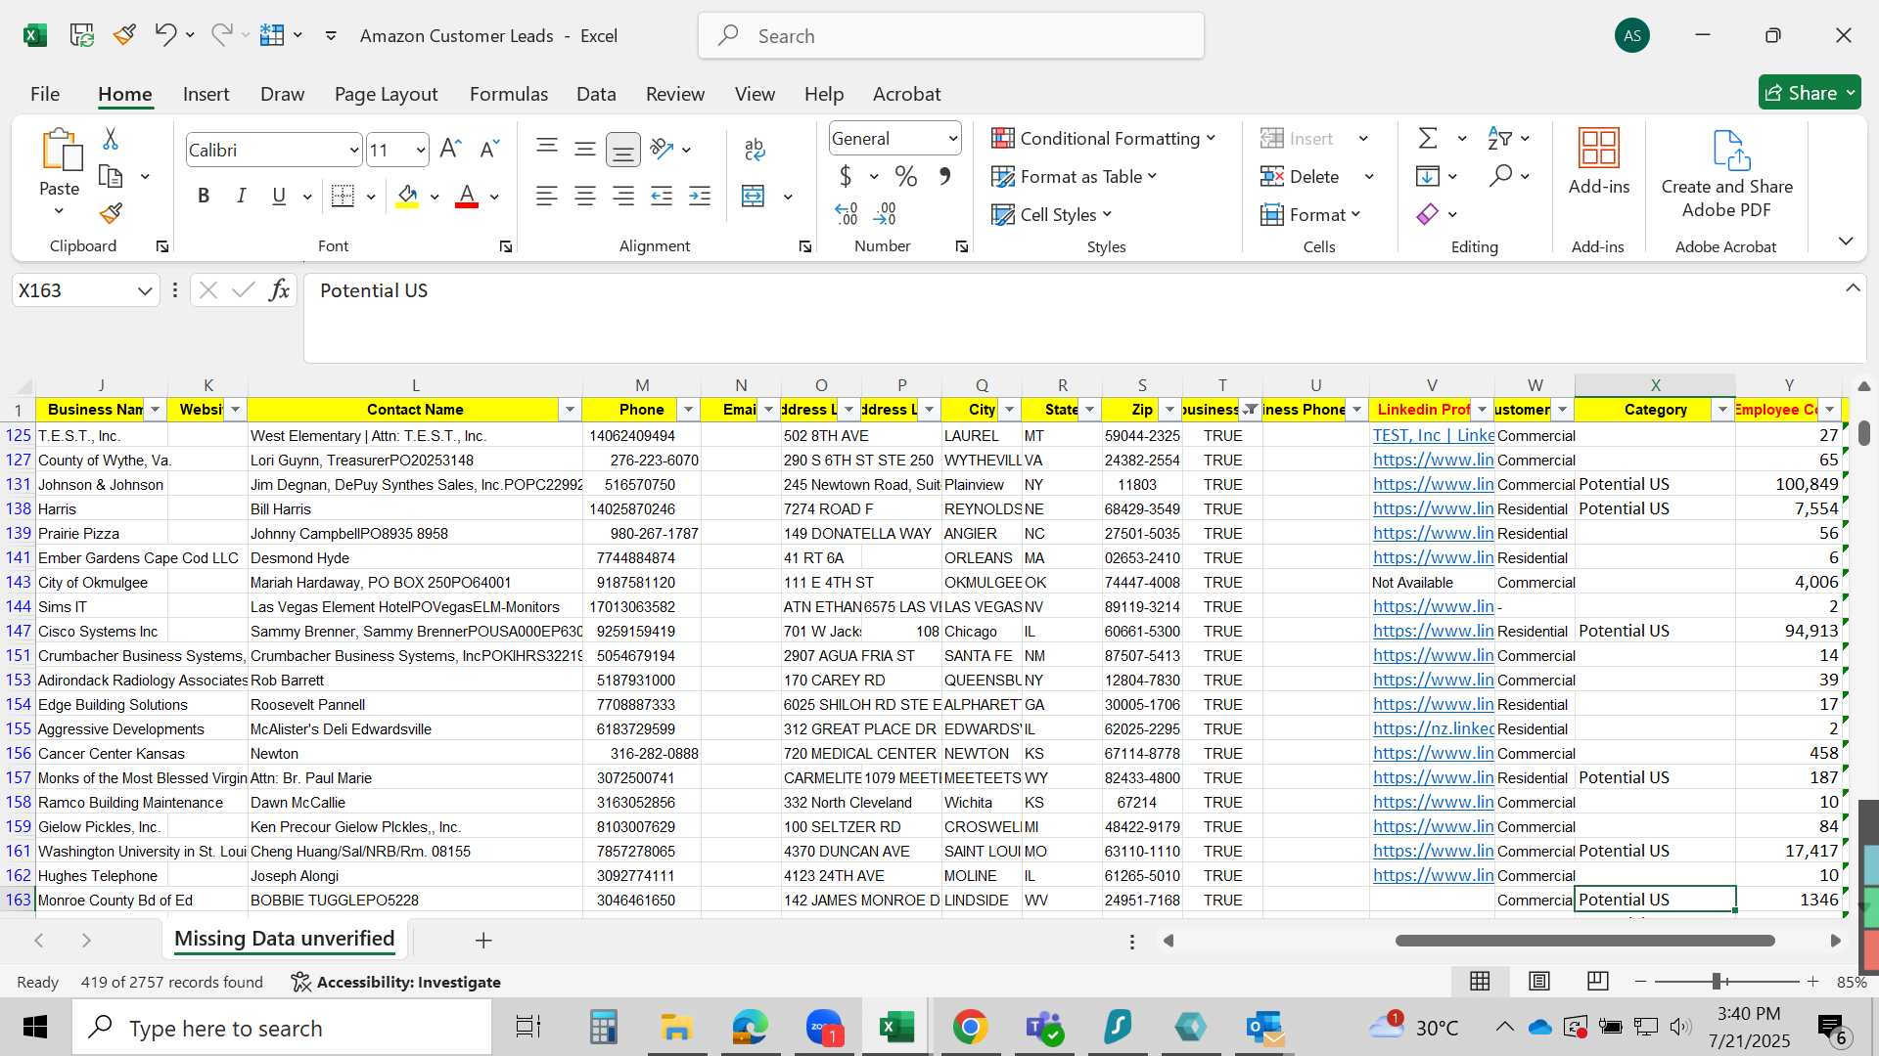Open the Formulas ribbon tab

(509, 94)
